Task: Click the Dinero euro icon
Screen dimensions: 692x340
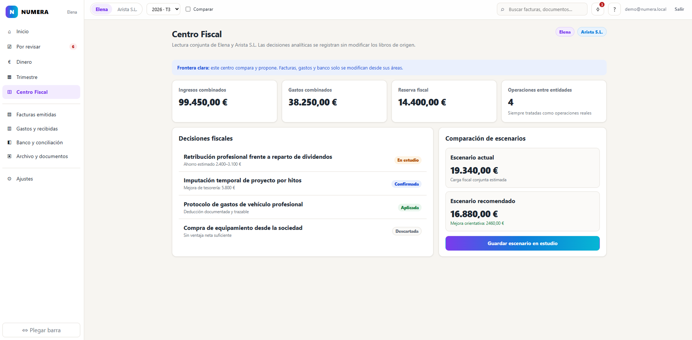Action: [9, 62]
